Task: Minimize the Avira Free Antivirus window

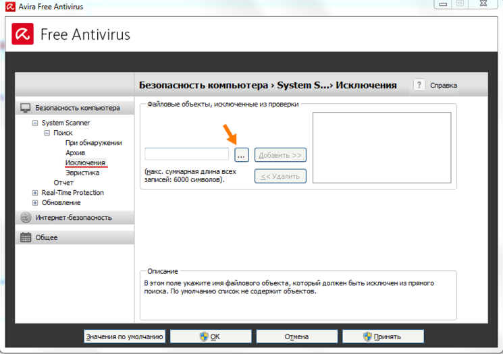Action: [x=444, y=4]
